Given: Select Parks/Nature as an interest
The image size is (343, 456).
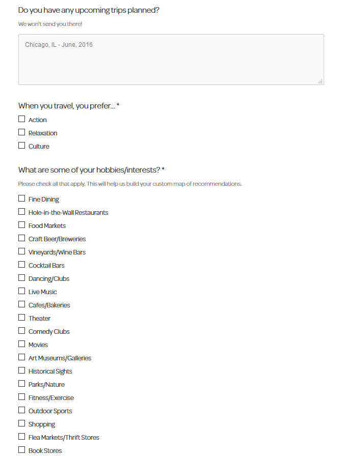Looking at the screenshot, I should coord(21,383).
